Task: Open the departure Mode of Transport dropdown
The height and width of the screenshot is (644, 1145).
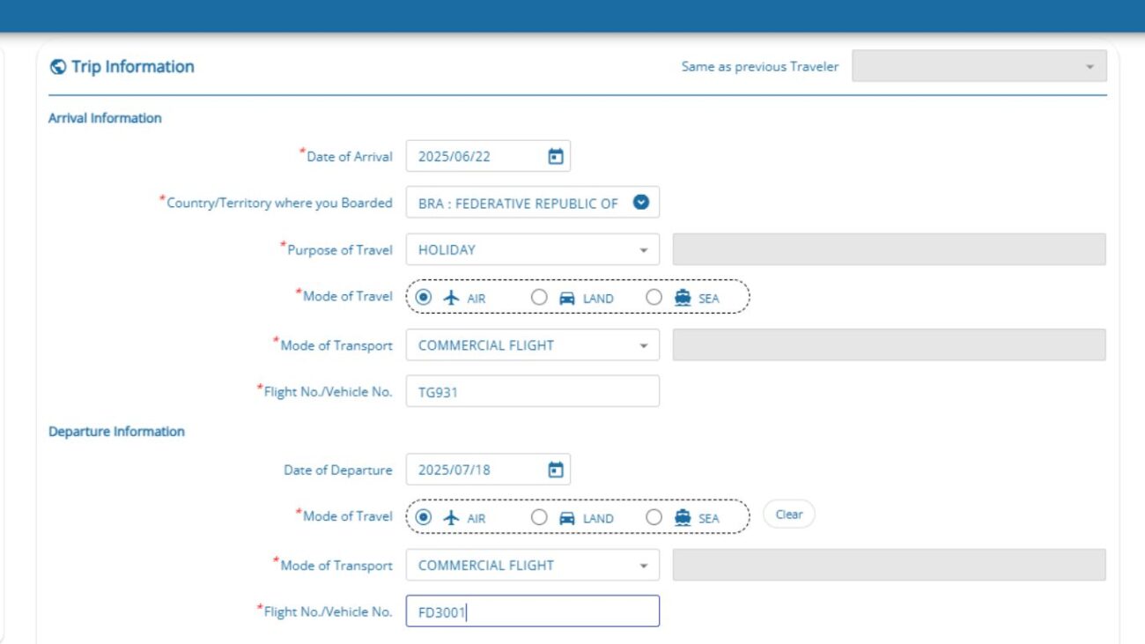Action: tap(532, 566)
